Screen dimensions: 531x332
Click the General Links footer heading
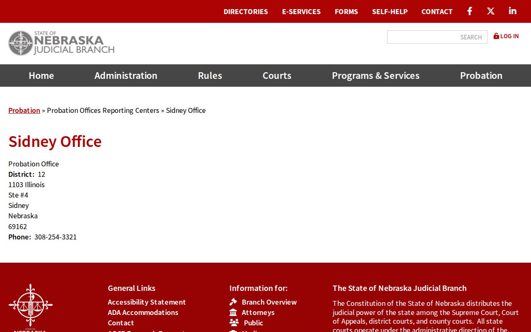132,288
